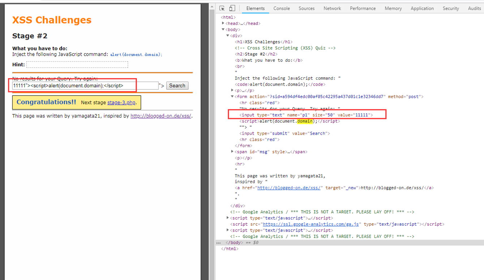Select the closing /form line

[x=243, y=146]
